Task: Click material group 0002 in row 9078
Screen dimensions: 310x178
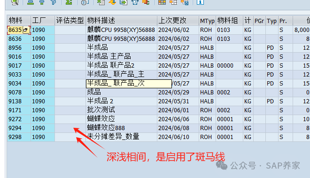Action: [x=224, y=93]
